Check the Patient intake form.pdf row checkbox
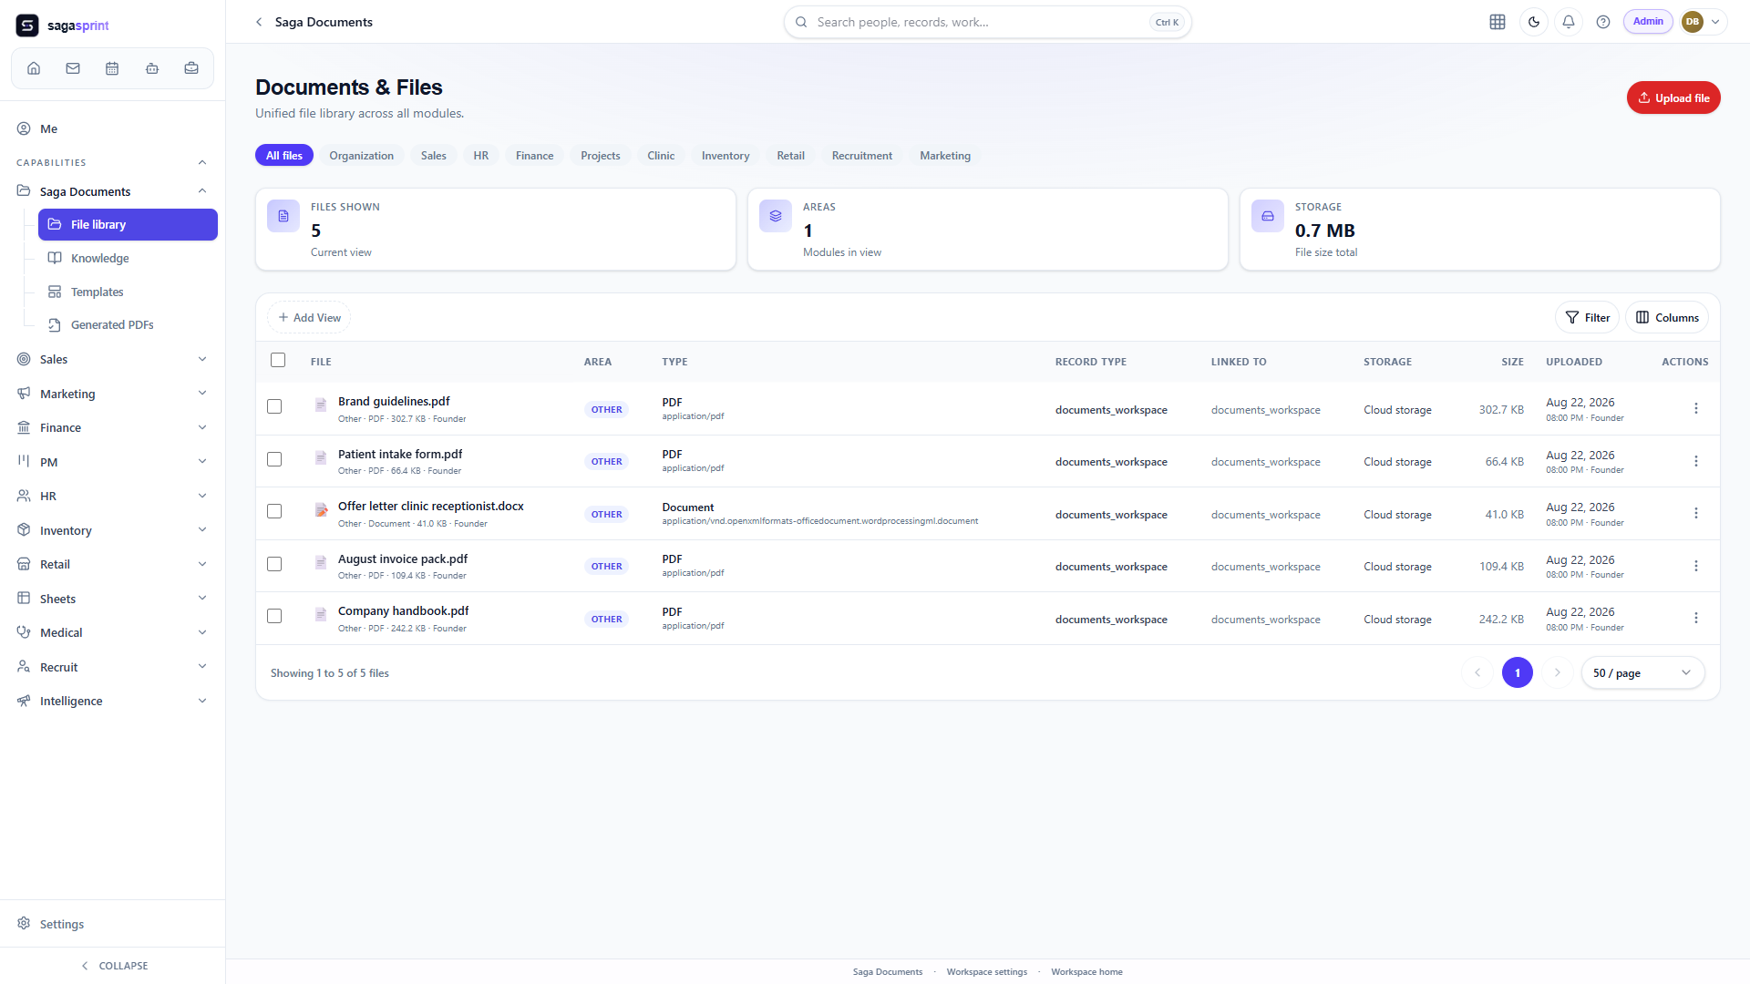Image resolution: width=1750 pixels, height=984 pixels. click(274, 459)
